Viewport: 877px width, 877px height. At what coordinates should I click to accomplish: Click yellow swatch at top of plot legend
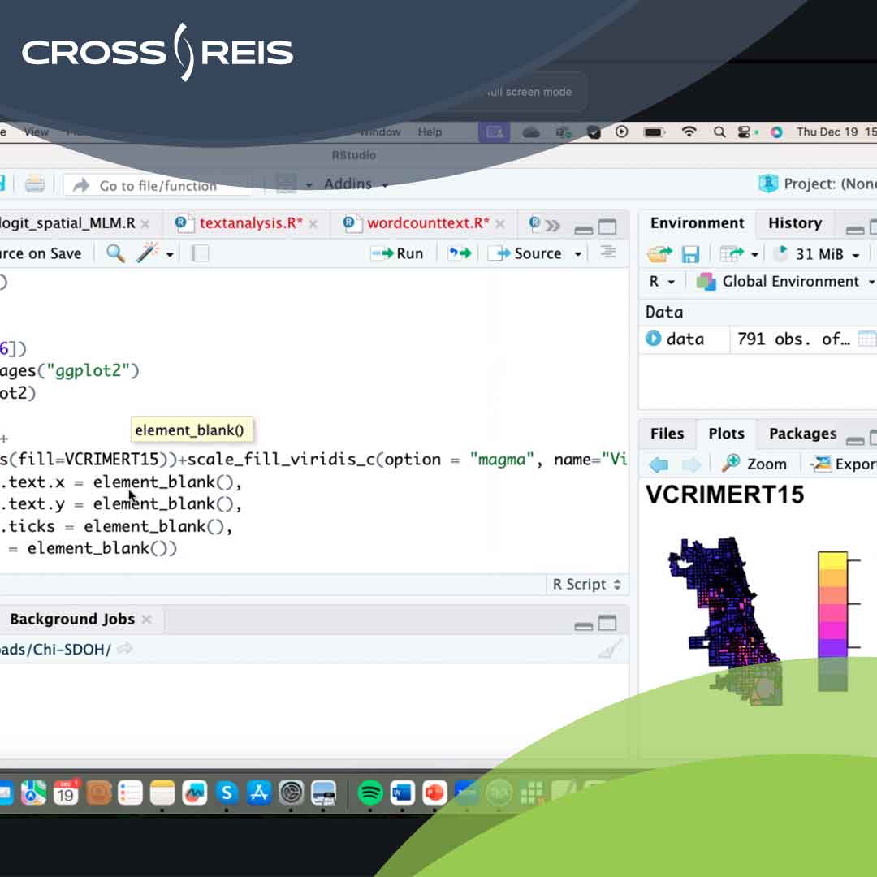(x=832, y=560)
